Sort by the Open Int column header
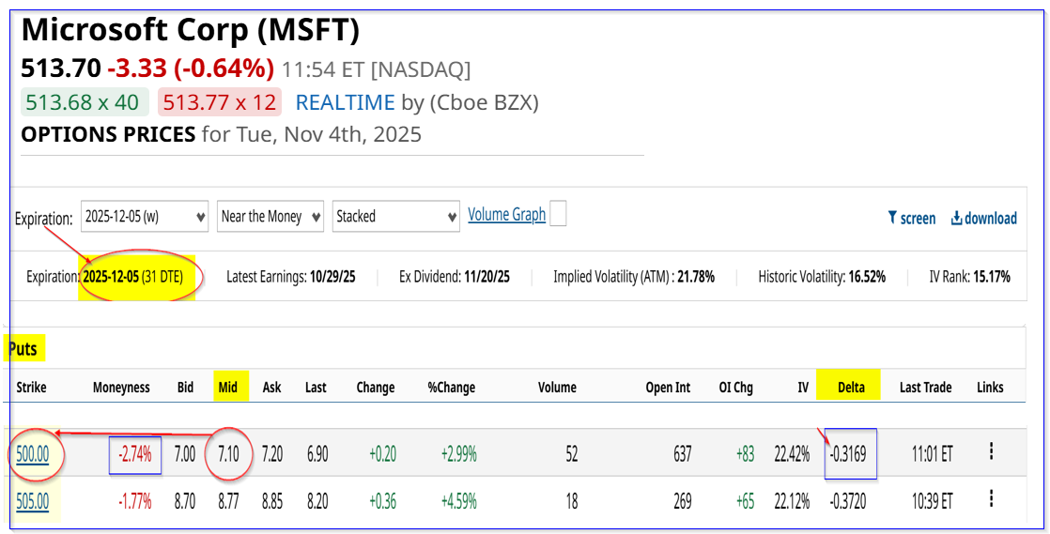This screenshot has width=1050, height=534. pyautogui.click(x=666, y=387)
